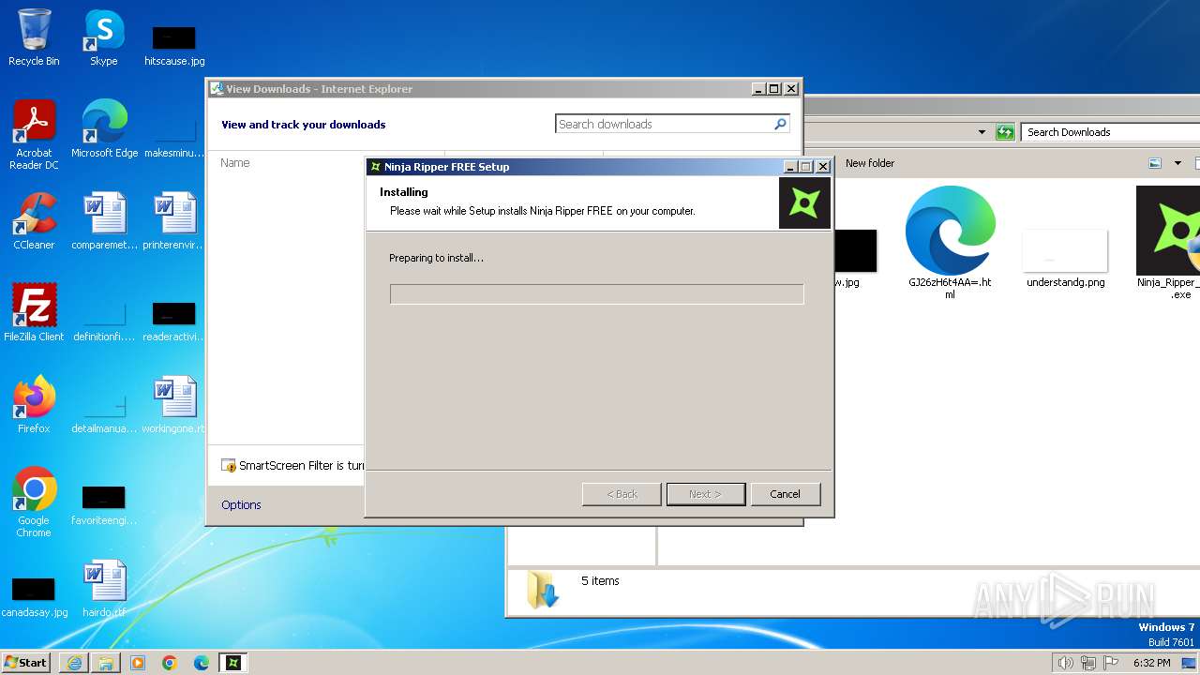Switch to Ninja Ripper setup taskbar item

(233, 663)
